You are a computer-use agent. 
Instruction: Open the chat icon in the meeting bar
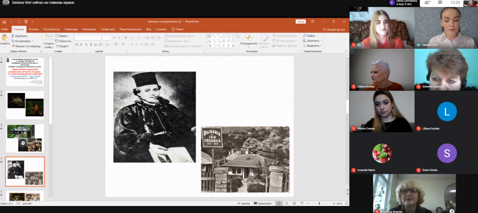[x=440, y=3]
